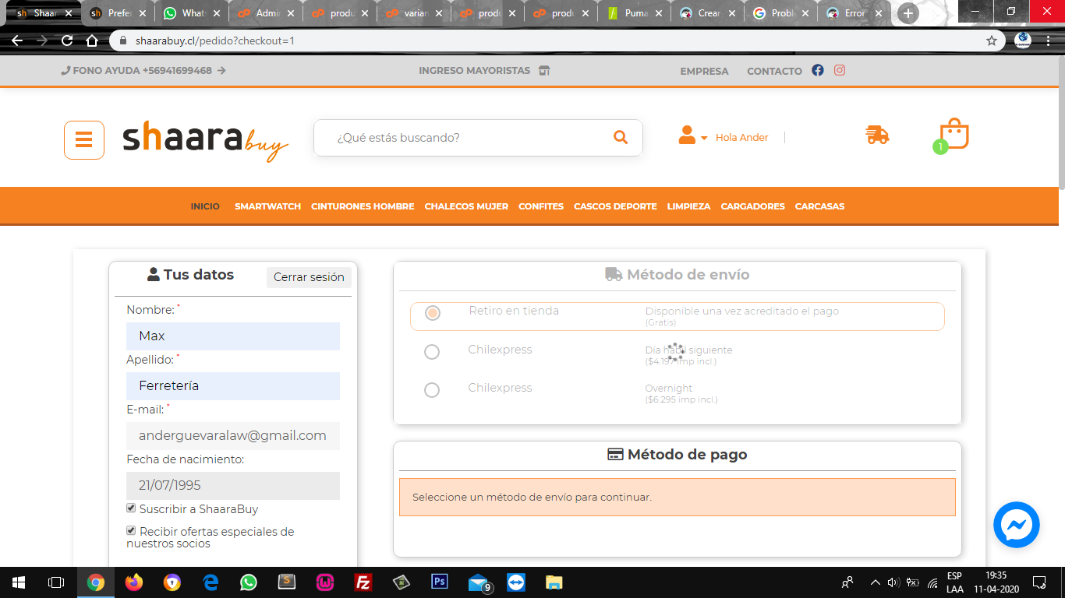The height and width of the screenshot is (598, 1065).
Task: Open the CONTACTO link
Action: tap(774, 71)
